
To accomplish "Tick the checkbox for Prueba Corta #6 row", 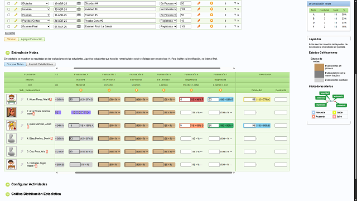I will [x=9, y=21].
